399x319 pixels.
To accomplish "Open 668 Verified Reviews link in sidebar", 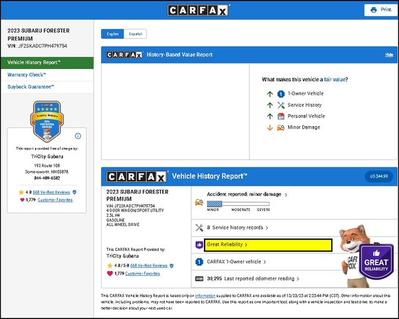I will pos(51,192).
